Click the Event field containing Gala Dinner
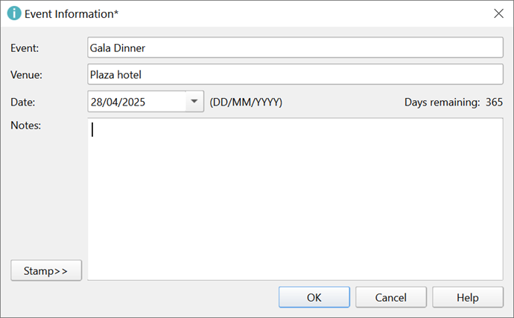The height and width of the screenshot is (318, 514). [295, 48]
